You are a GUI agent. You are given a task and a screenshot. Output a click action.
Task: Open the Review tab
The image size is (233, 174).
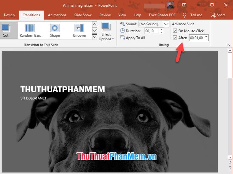tap(105, 15)
